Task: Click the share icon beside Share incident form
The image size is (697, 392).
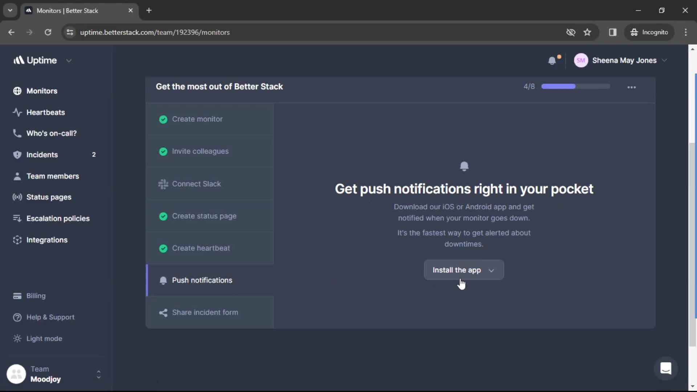Action: pyautogui.click(x=163, y=313)
